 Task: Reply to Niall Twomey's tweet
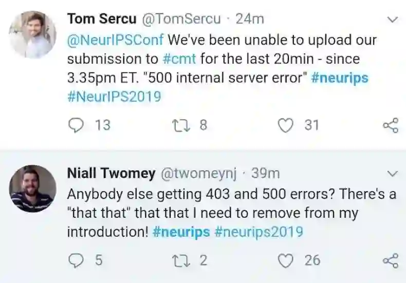point(76,260)
